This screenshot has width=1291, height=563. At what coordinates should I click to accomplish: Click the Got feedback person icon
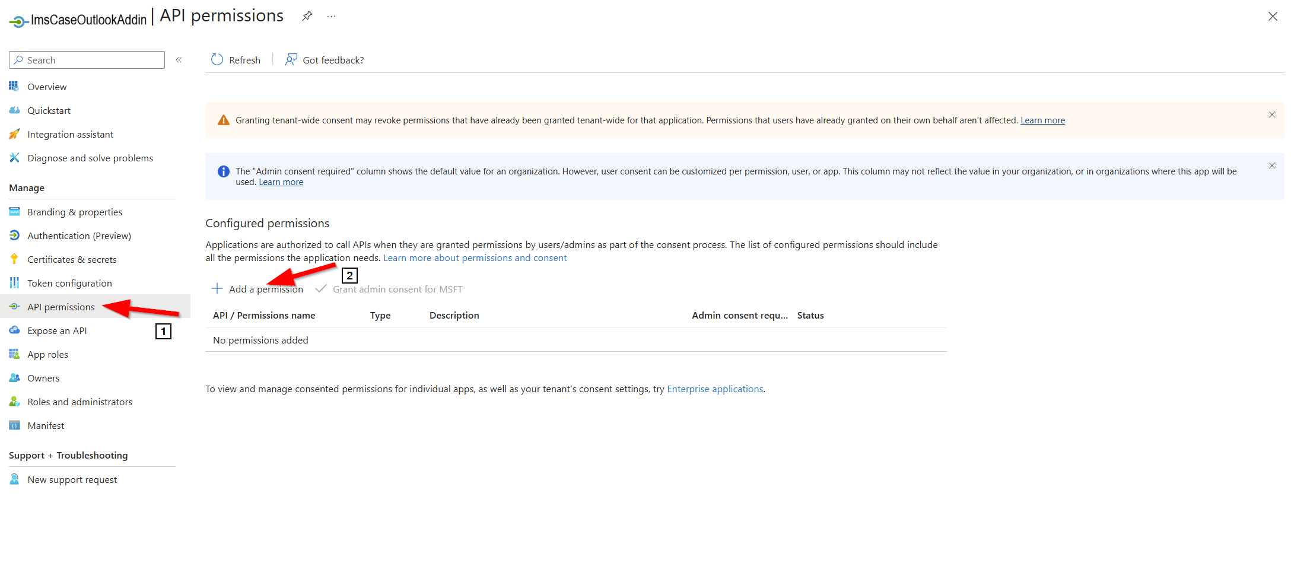point(291,60)
